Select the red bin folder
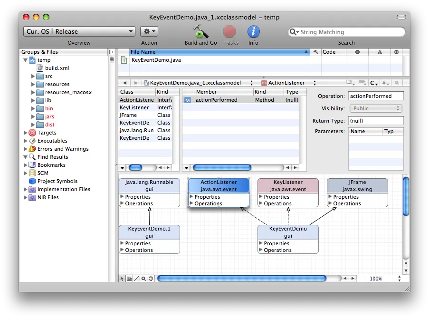Viewport: 429px width, 318px height. [49, 108]
